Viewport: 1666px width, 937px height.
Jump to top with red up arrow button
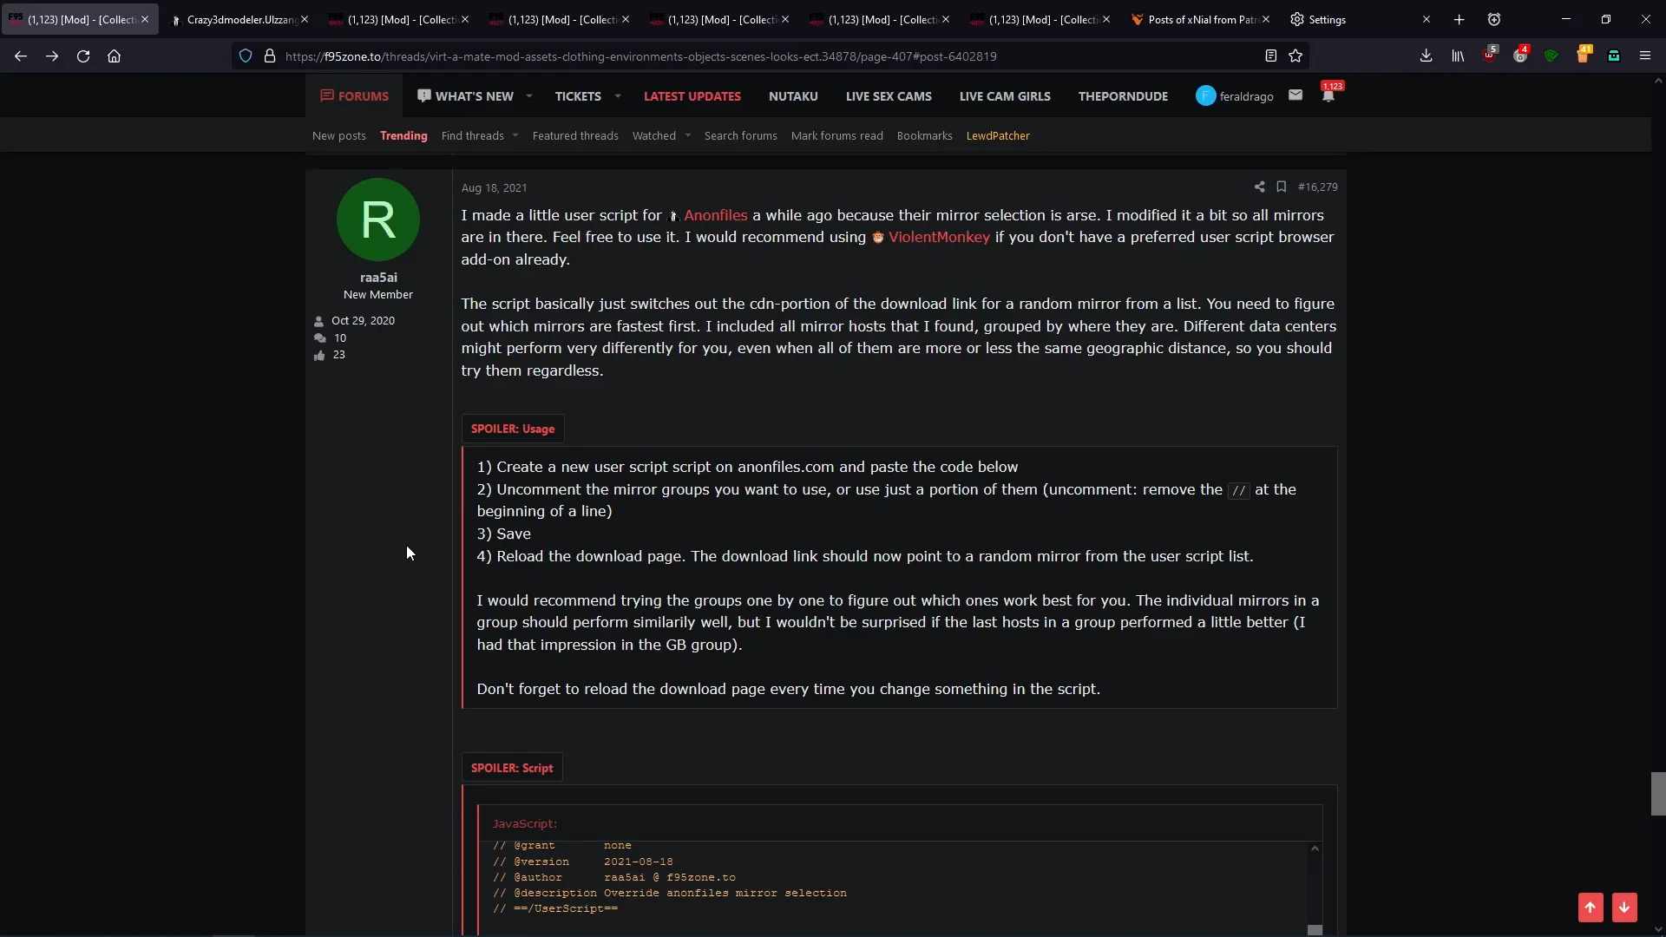(1591, 908)
